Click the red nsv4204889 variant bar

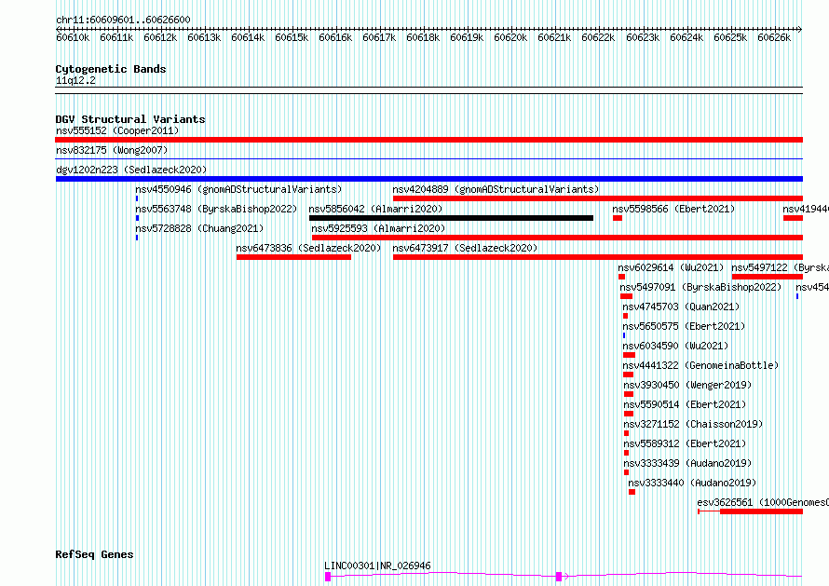point(597,198)
